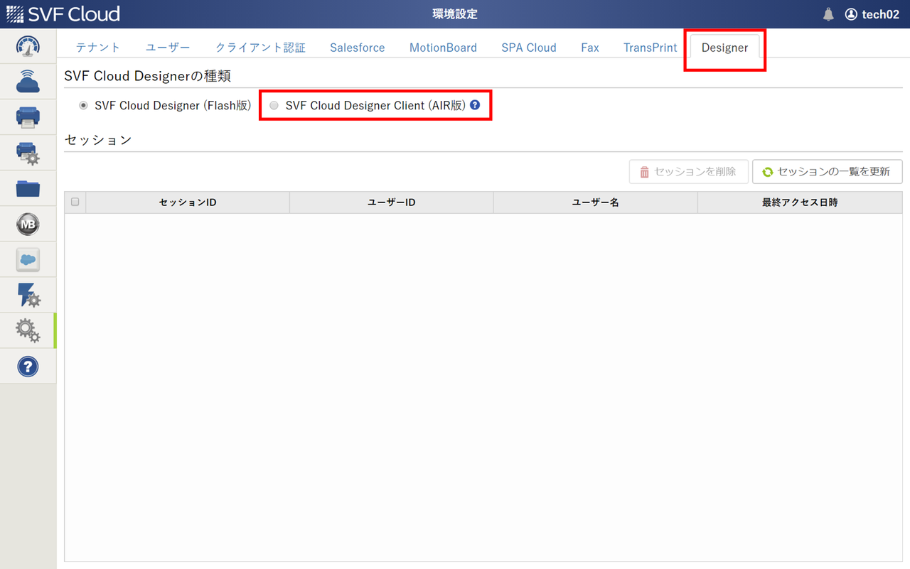Select the gears environment settings icon
This screenshot has width=910, height=569.
point(28,330)
